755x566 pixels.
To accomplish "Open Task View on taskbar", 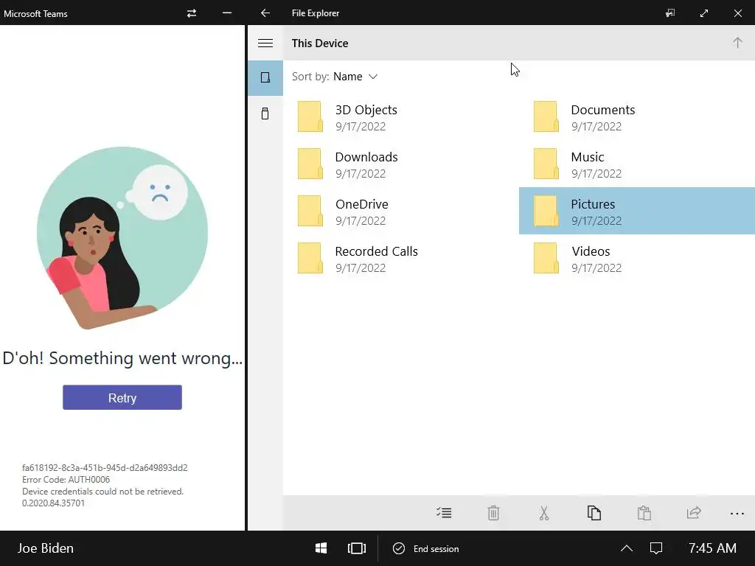I will [357, 548].
